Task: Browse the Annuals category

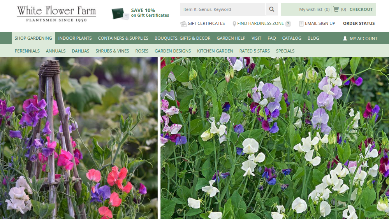Action: pos(56,51)
